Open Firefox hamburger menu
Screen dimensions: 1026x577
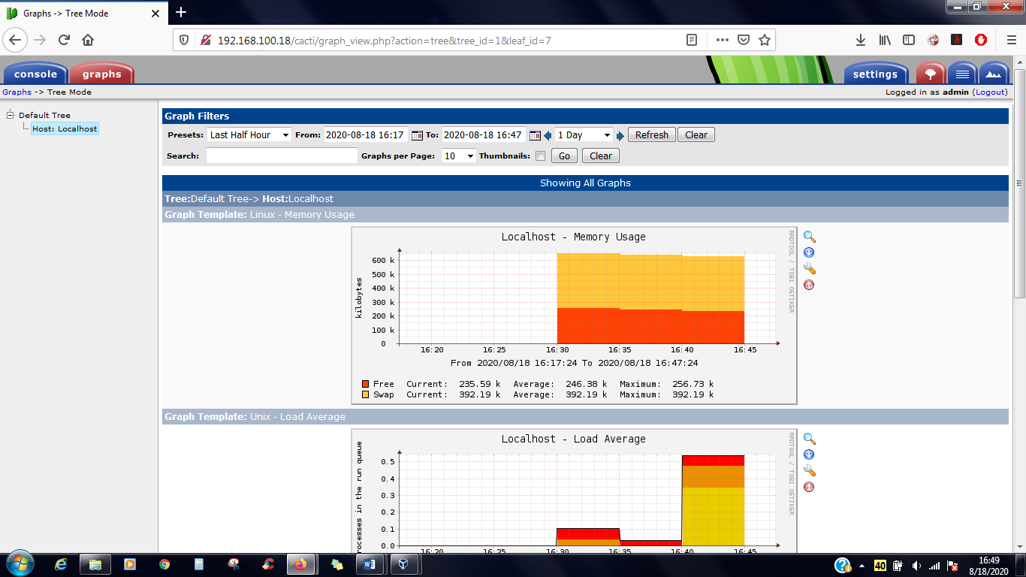[1011, 40]
